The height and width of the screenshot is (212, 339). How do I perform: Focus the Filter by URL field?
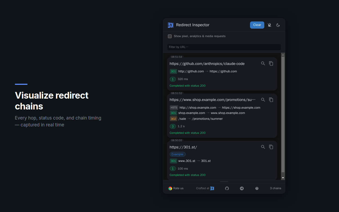224,47
